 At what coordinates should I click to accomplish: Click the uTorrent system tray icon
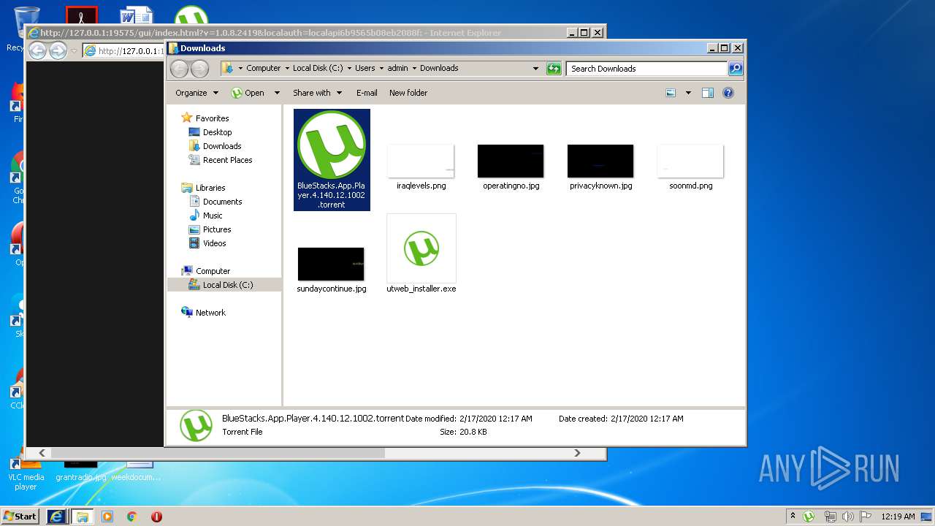coord(809,517)
